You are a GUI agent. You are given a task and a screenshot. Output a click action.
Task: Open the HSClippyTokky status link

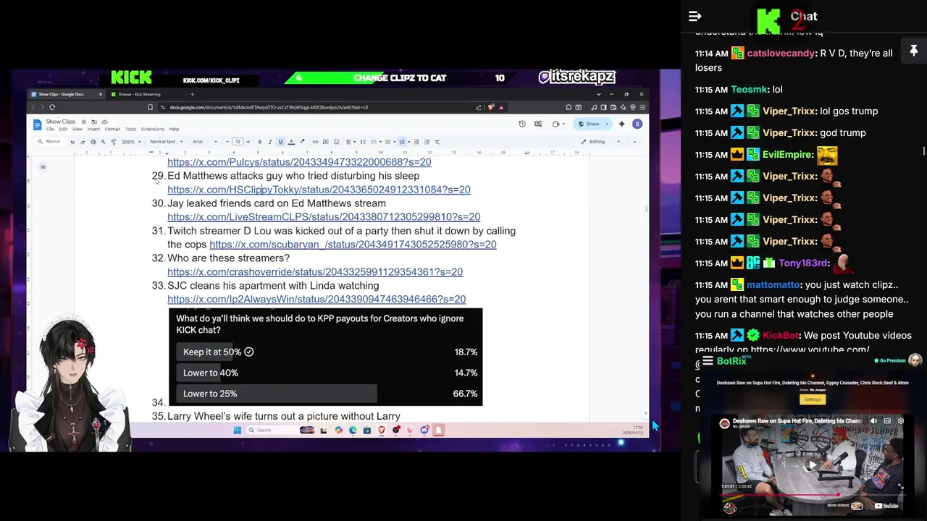[x=319, y=190]
